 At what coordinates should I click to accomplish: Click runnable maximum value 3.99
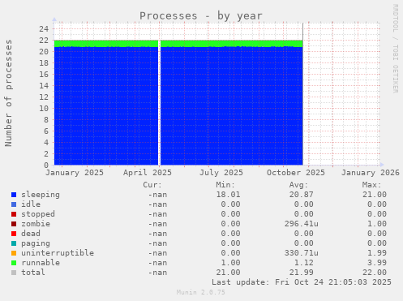tap(377, 263)
